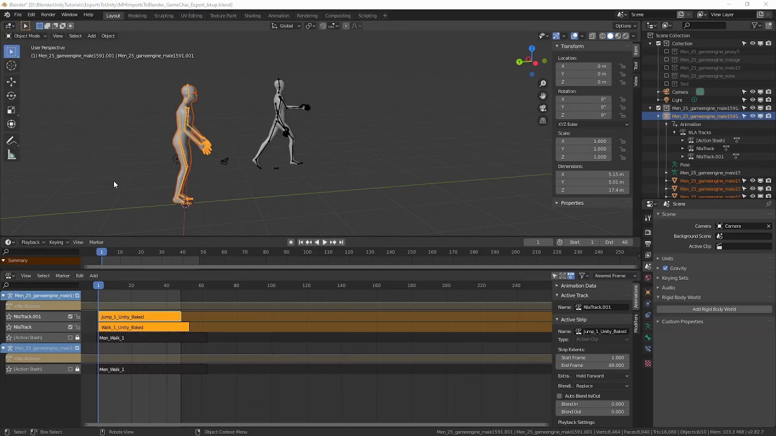Viewport: 776px width, 436px height.
Task: Switch to the Modeling workspace tab
Action: 137,15
